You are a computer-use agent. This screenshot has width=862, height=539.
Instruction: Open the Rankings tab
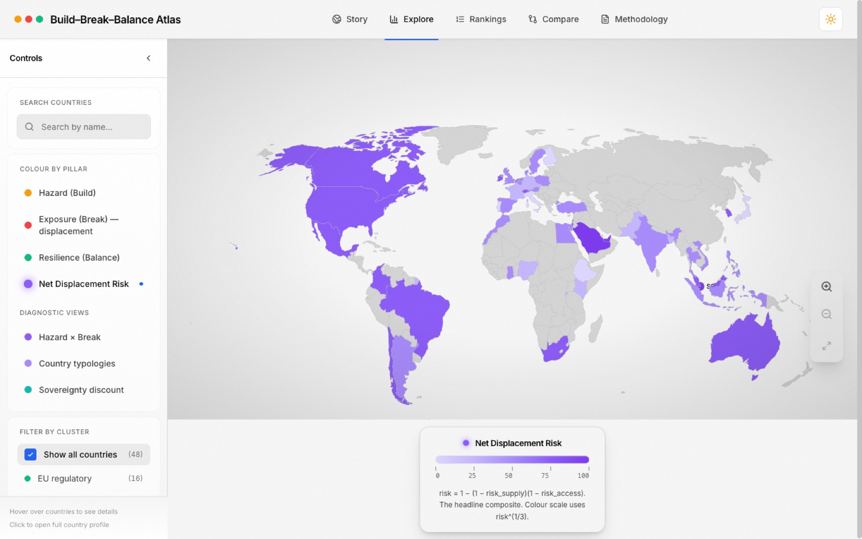coord(481,19)
